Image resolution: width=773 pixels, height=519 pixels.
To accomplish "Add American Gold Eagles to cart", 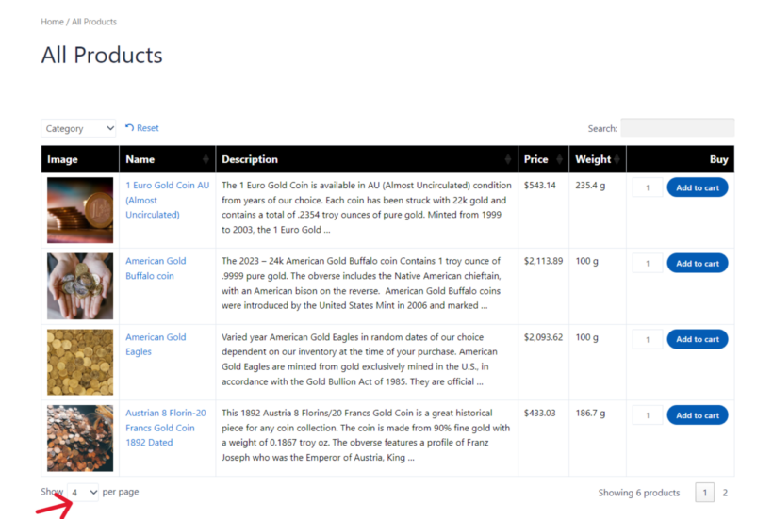I will pyautogui.click(x=697, y=339).
